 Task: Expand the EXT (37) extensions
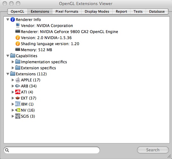click(13, 98)
